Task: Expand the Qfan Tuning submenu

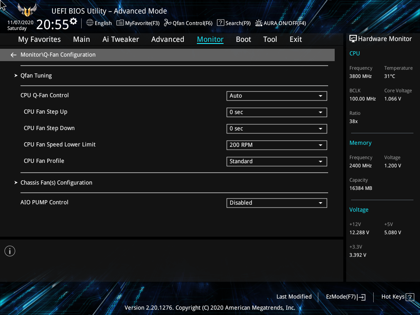Action: click(36, 75)
